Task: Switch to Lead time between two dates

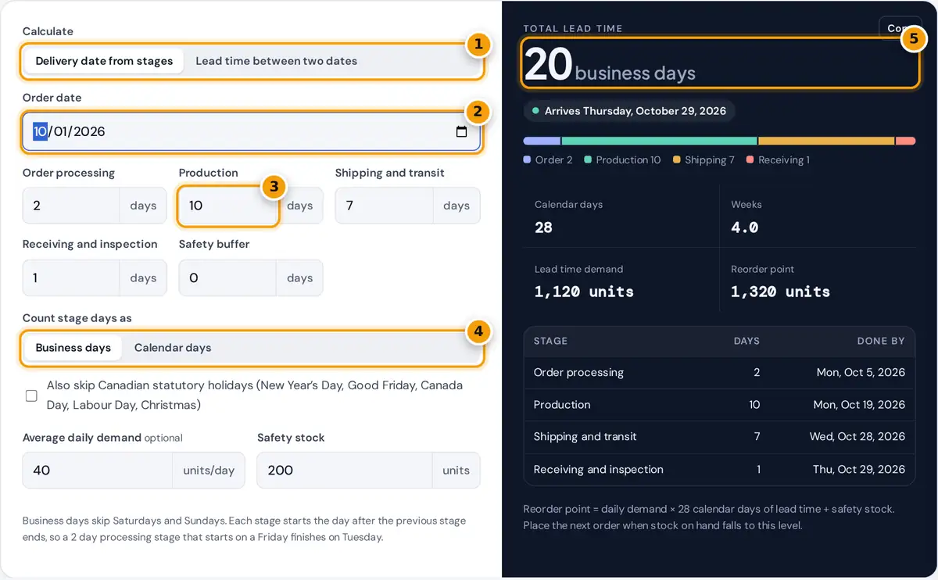Action: coord(276,61)
